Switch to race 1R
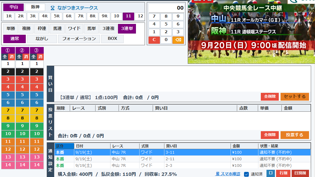315x177 pixels. [x=9, y=16]
